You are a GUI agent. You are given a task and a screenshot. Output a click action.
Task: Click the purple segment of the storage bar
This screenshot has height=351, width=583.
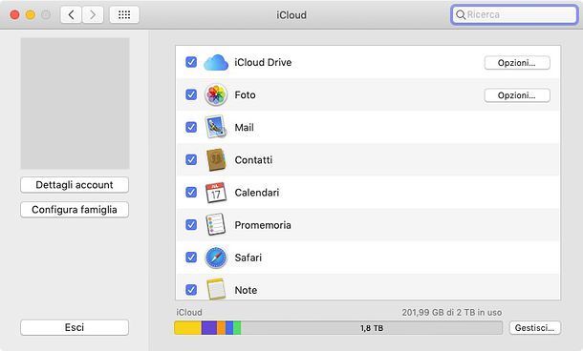pyautogui.click(x=209, y=327)
